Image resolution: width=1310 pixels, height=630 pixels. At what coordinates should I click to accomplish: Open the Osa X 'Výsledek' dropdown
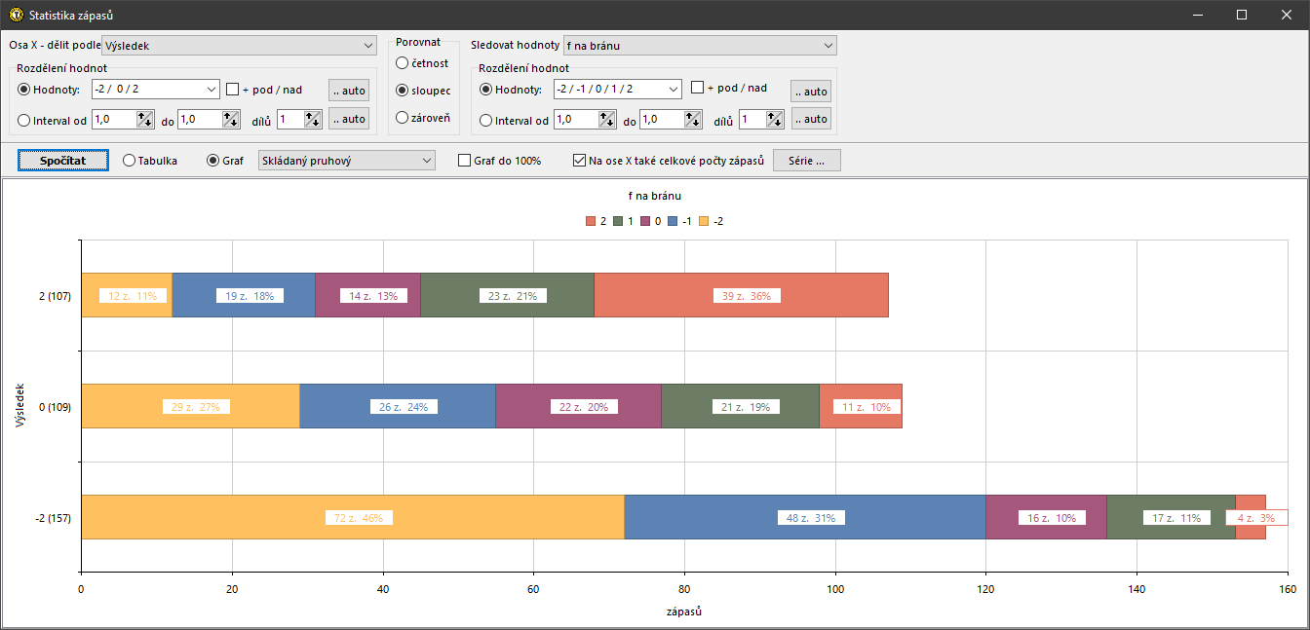(x=239, y=45)
